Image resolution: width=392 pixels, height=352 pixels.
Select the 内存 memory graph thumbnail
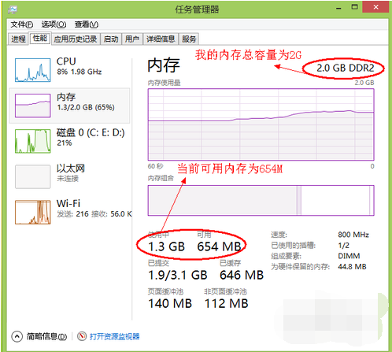(x=33, y=106)
